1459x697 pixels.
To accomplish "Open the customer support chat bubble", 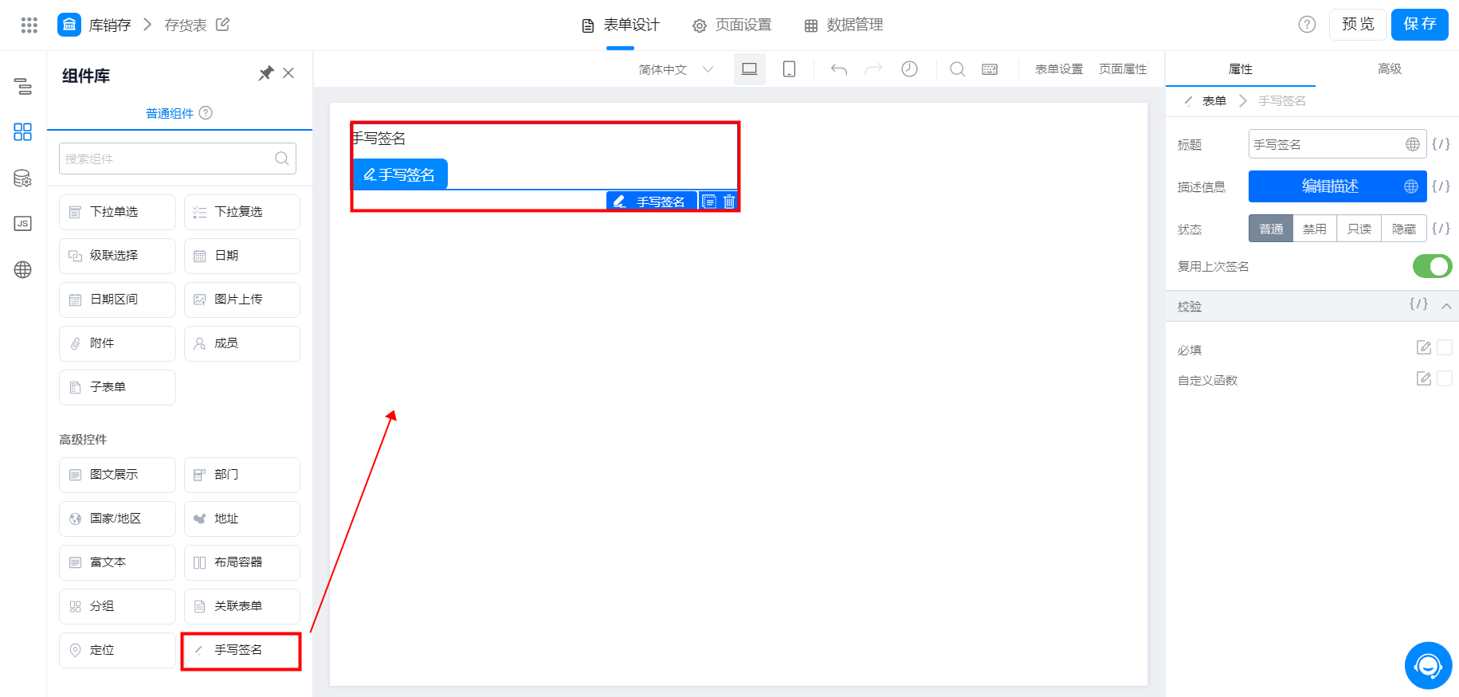I will tap(1428, 665).
